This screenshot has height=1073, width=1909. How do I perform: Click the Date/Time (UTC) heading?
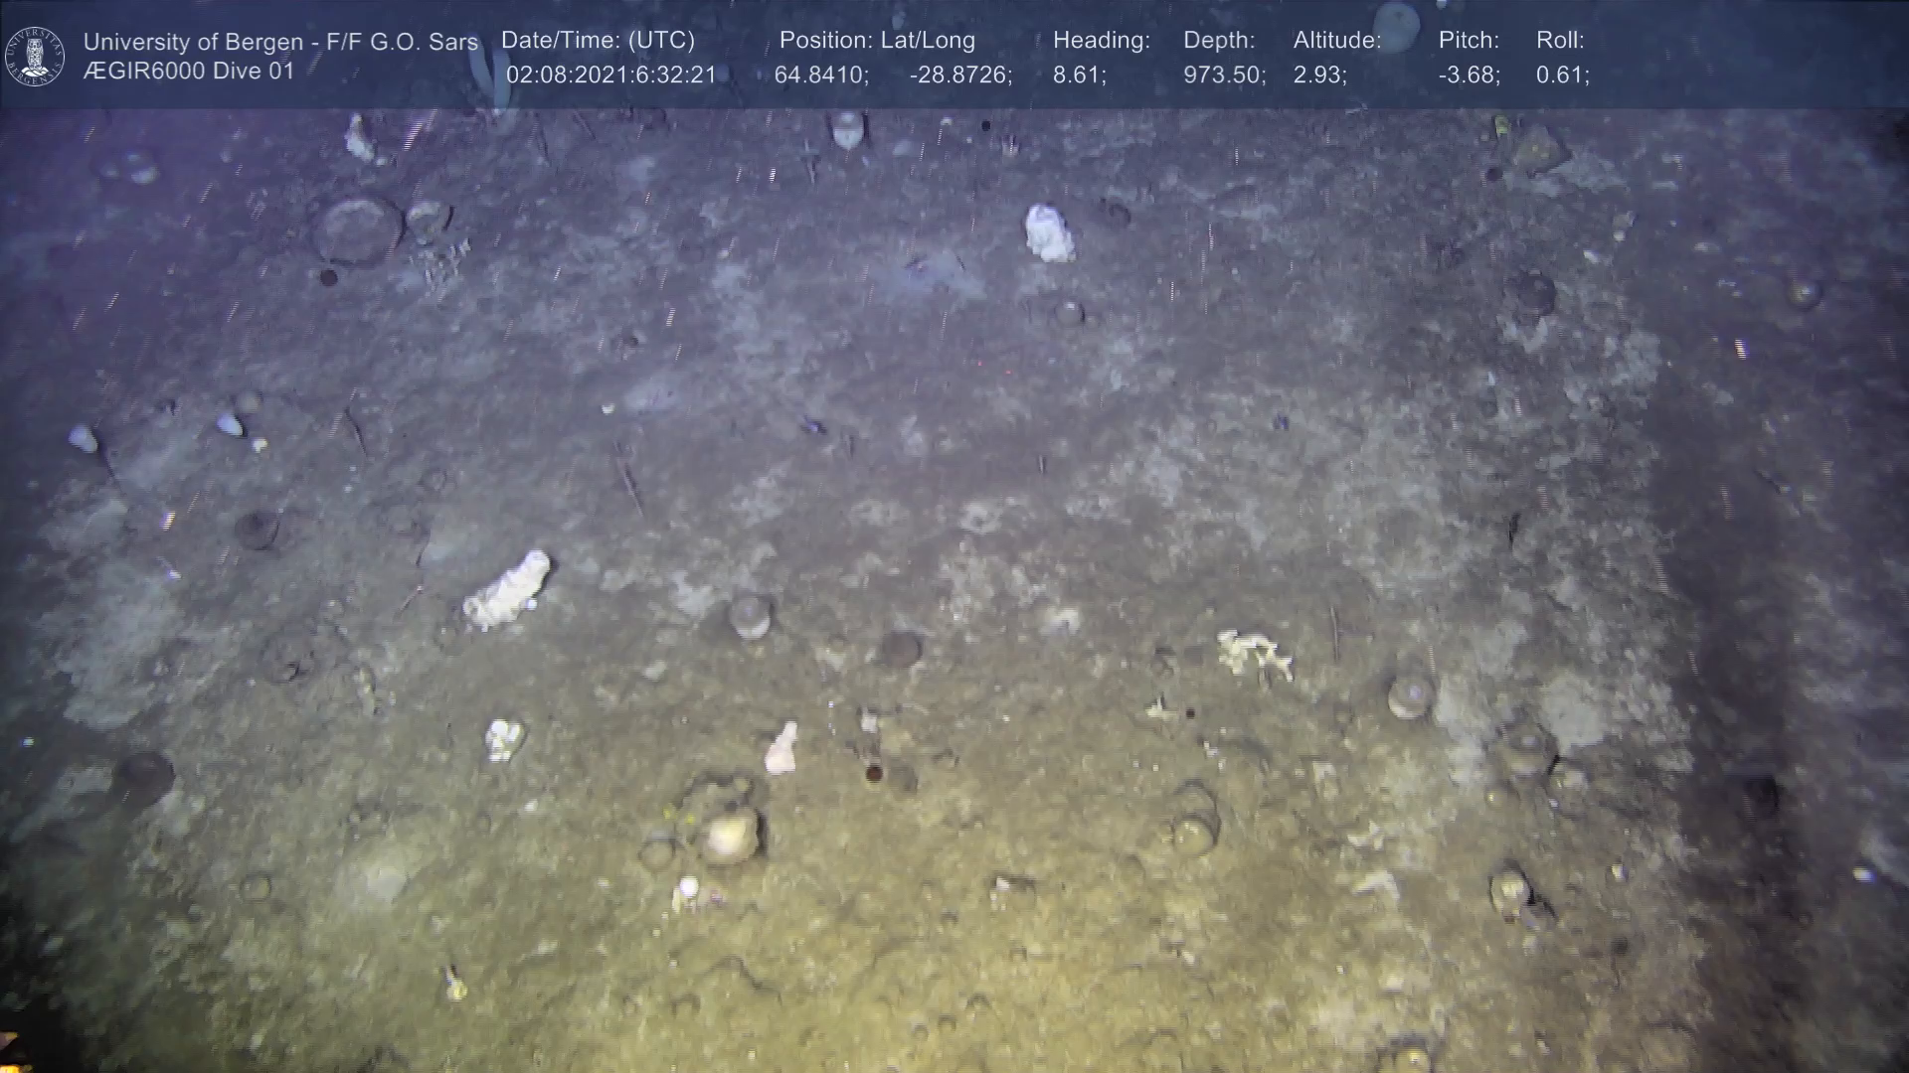click(x=598, y=41)
